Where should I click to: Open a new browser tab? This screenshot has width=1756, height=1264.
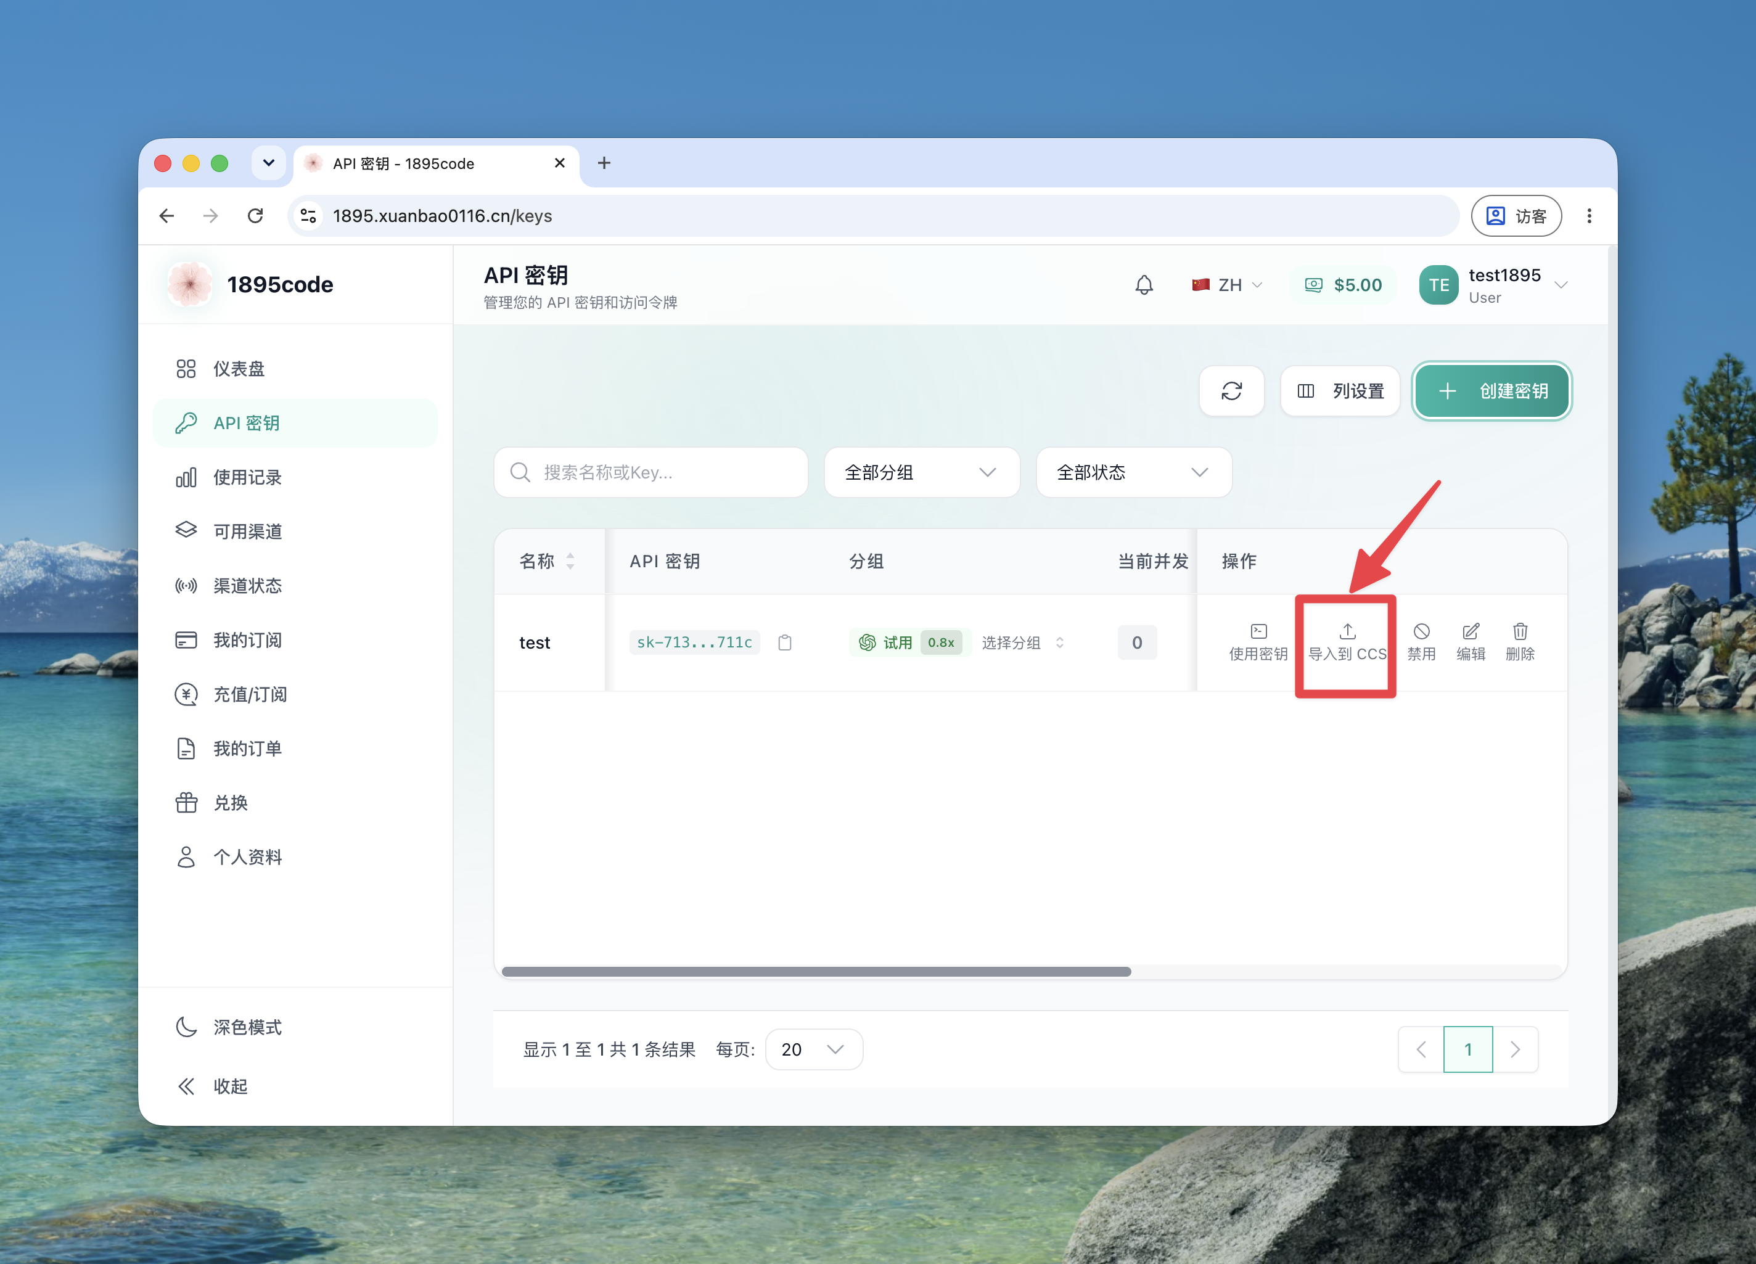[605, 163]
